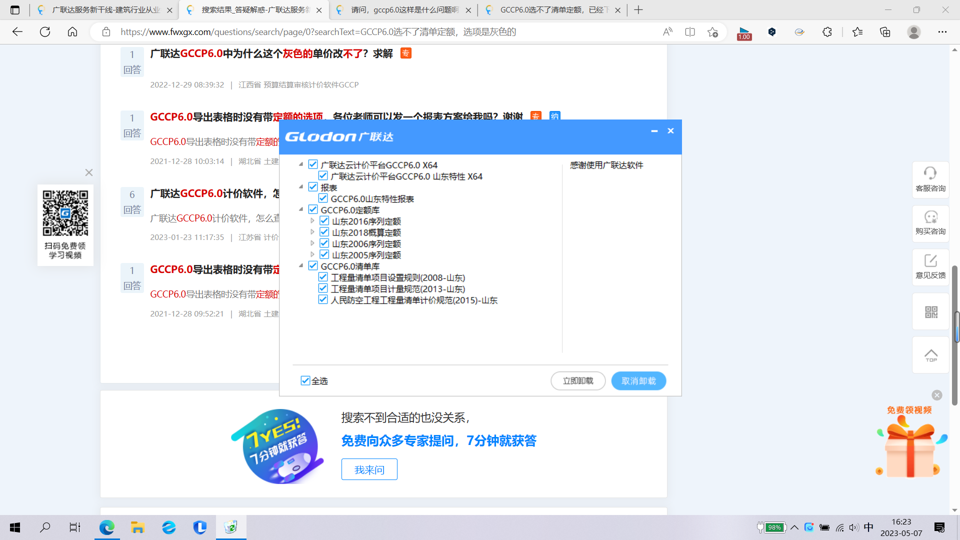Screen dimensions: 960x540
Task: Open File Explorer from taskbar
Action: click(137, 527)
